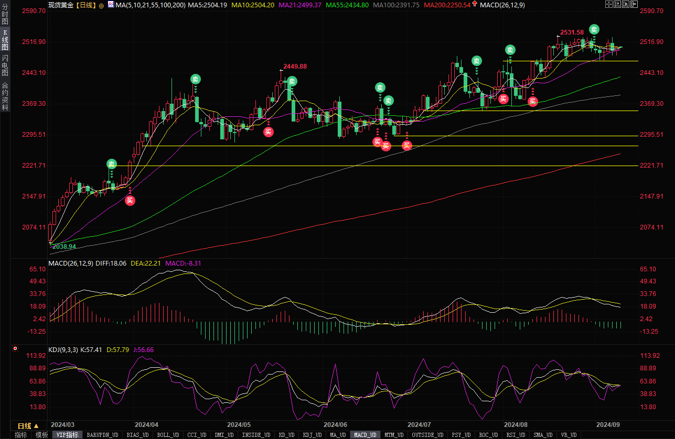
Task: Click the circle icon beside 现货黄金【日线】
Action: (101, 5)
